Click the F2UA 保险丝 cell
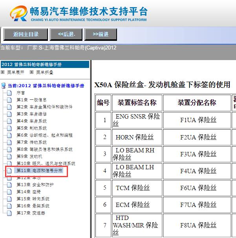This screenshot has width=236, height=238. 197,137
